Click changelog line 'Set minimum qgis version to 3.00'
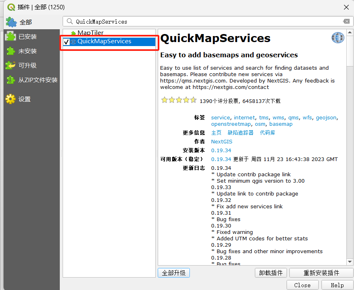 (260, 181)
